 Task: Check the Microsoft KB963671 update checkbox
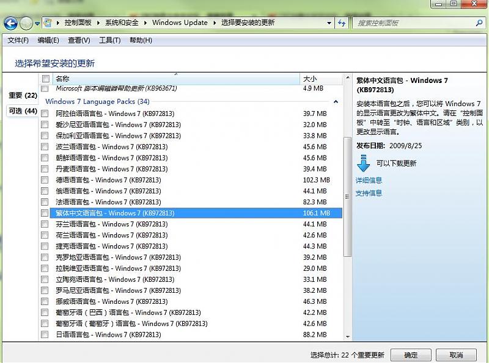45,88
